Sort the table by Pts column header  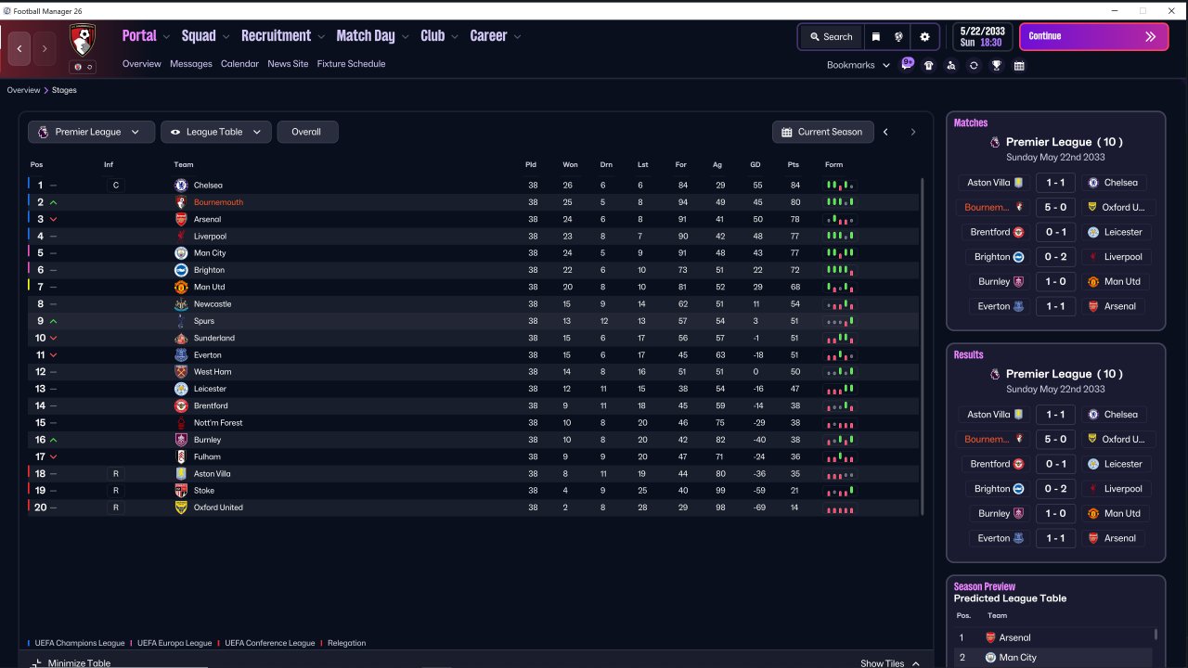793,165
